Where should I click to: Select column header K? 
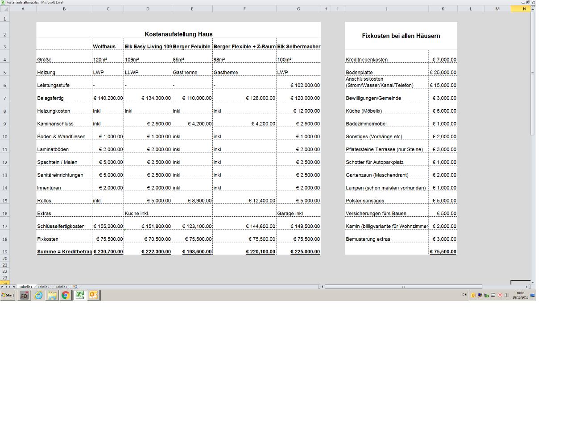(443, 9)
